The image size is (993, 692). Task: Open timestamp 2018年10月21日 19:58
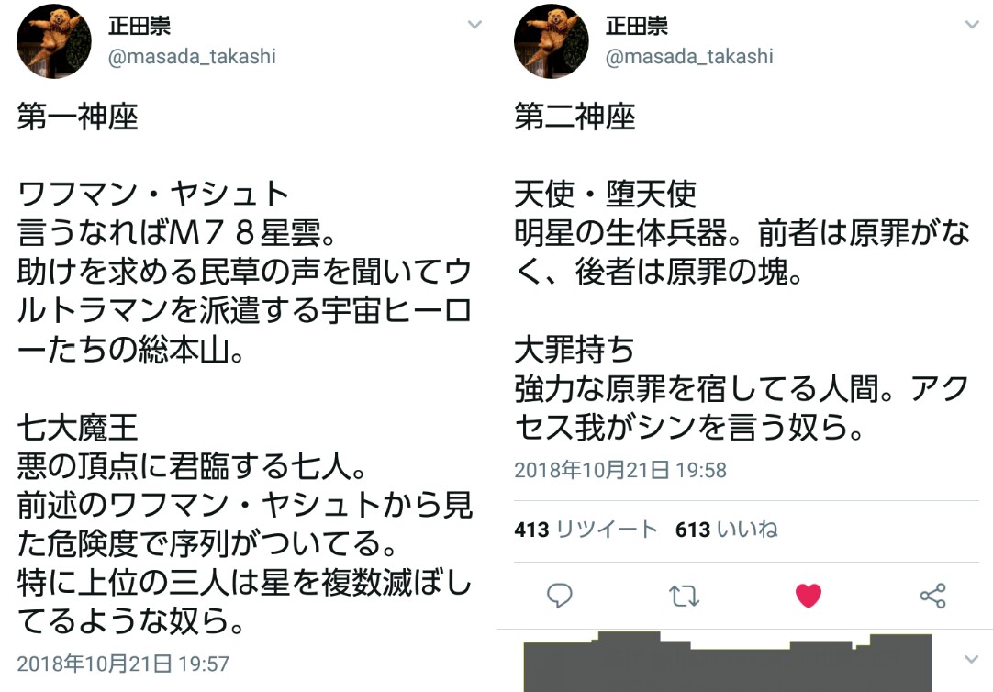620,470
